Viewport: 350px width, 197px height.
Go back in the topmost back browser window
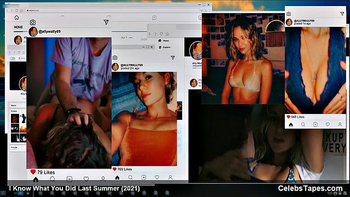(x=7, y=10)
